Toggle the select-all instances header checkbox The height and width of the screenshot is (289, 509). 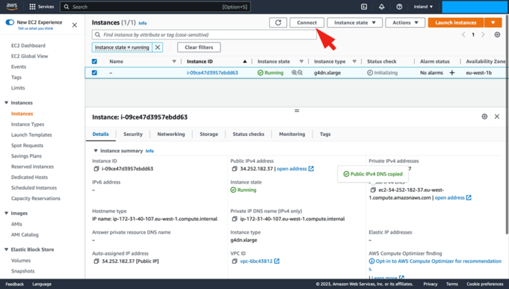pos(94,62)
